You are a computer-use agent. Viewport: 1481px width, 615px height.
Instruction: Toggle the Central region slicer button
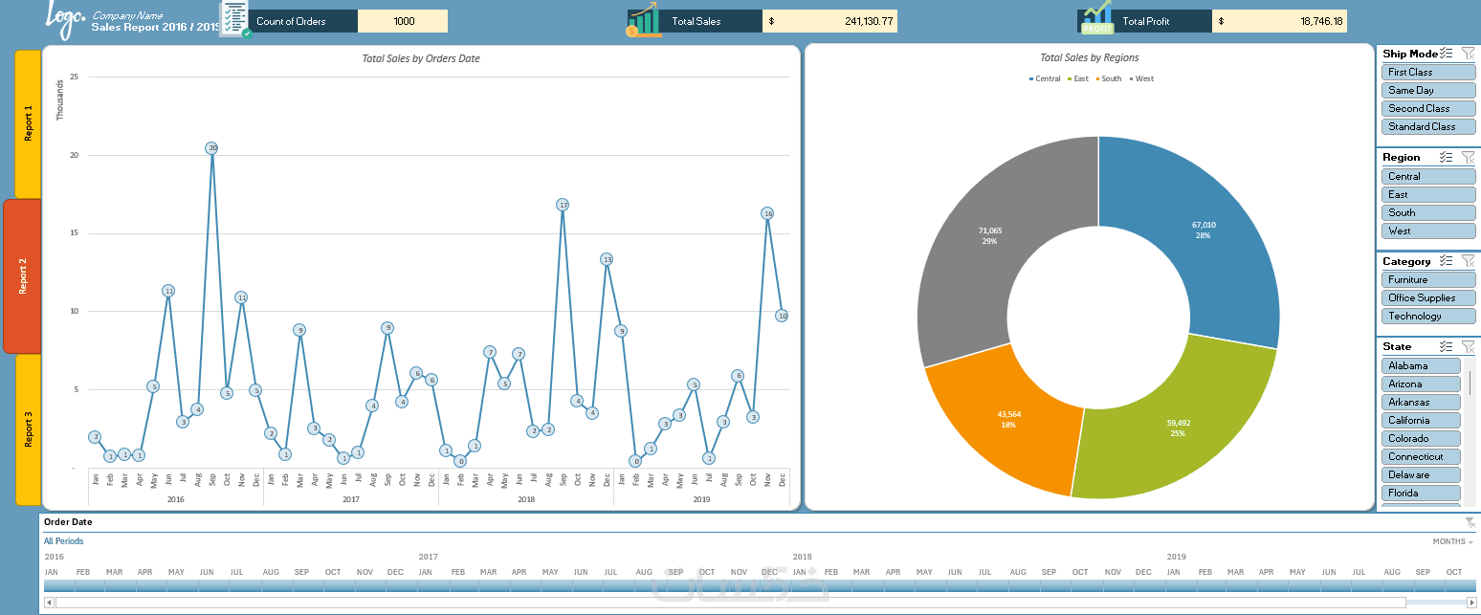click(x=1428, y=176)
